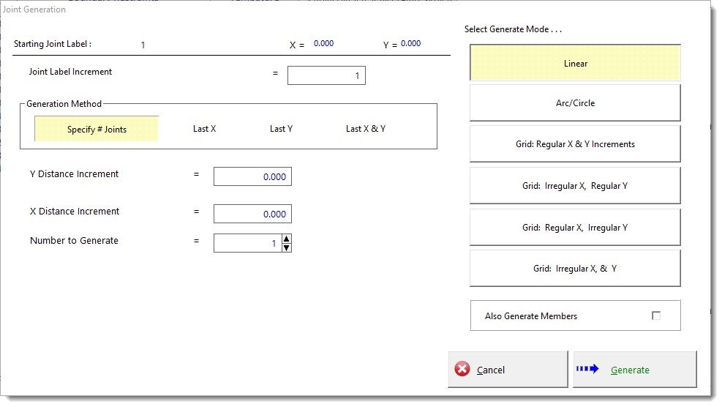
Task: Choose Grid: Irregular X, Regular Y mode
Action: pyautogui.click(x=575, y=186)
